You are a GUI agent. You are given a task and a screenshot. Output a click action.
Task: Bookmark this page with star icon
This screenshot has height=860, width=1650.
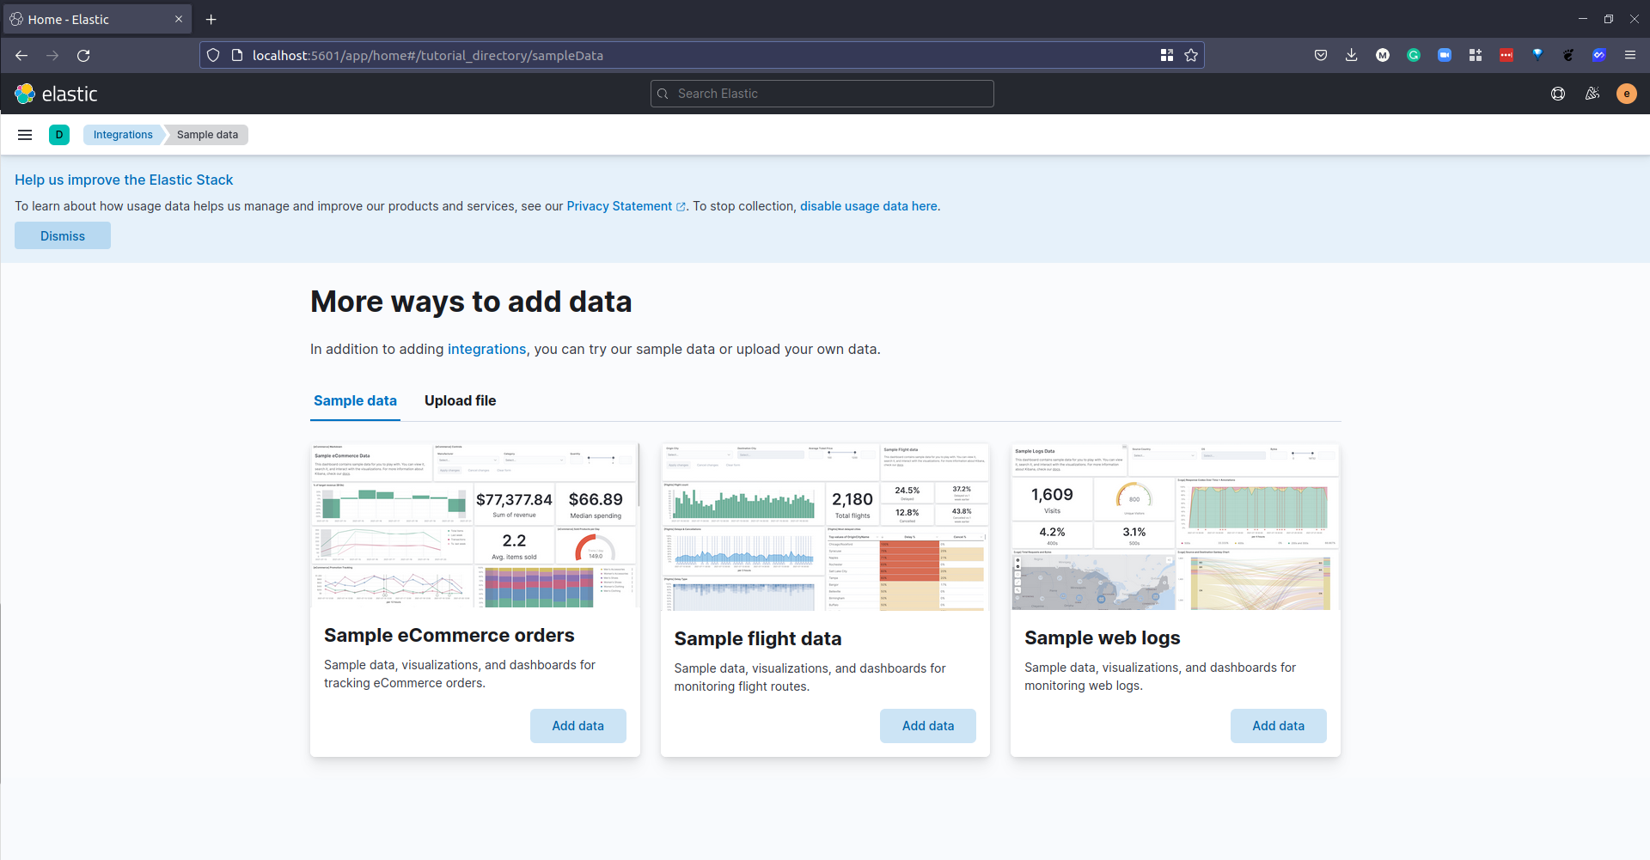coord(1191,55)
